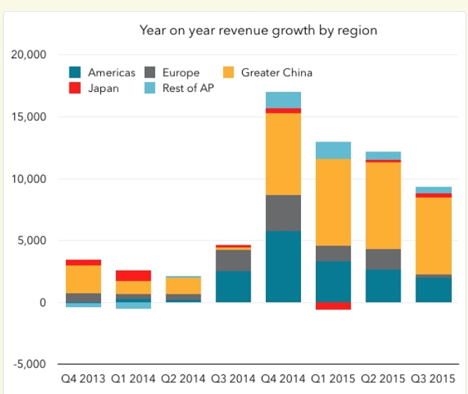Select Q1 2014 Japan red segment

[133, 276]
